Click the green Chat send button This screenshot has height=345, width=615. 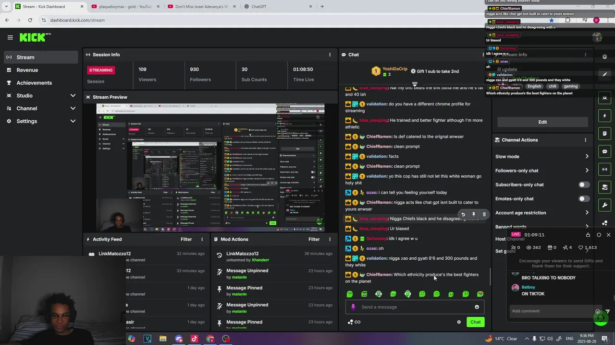475,322
